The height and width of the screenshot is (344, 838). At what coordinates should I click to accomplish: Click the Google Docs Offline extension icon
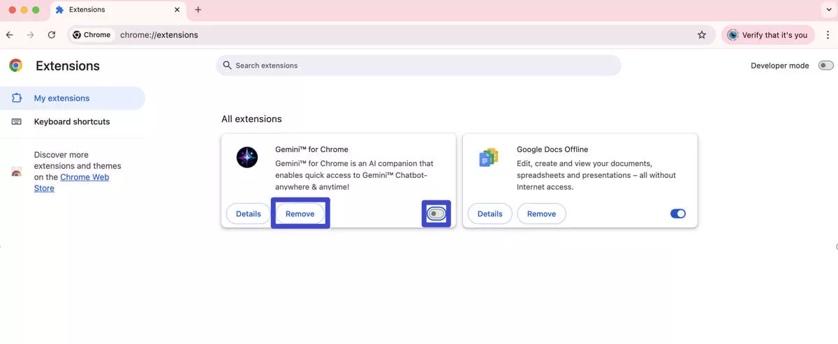point(489,158)
